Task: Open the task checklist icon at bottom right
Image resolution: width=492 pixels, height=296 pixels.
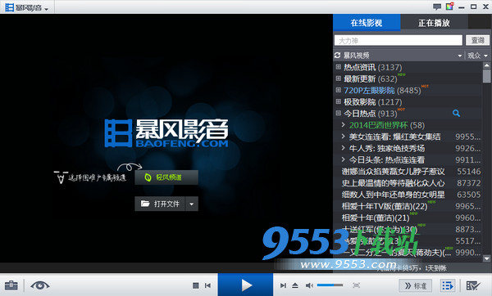Action: [x=473, y=285]
